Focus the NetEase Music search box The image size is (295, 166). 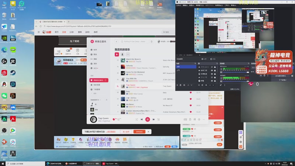tap(134, 41)
